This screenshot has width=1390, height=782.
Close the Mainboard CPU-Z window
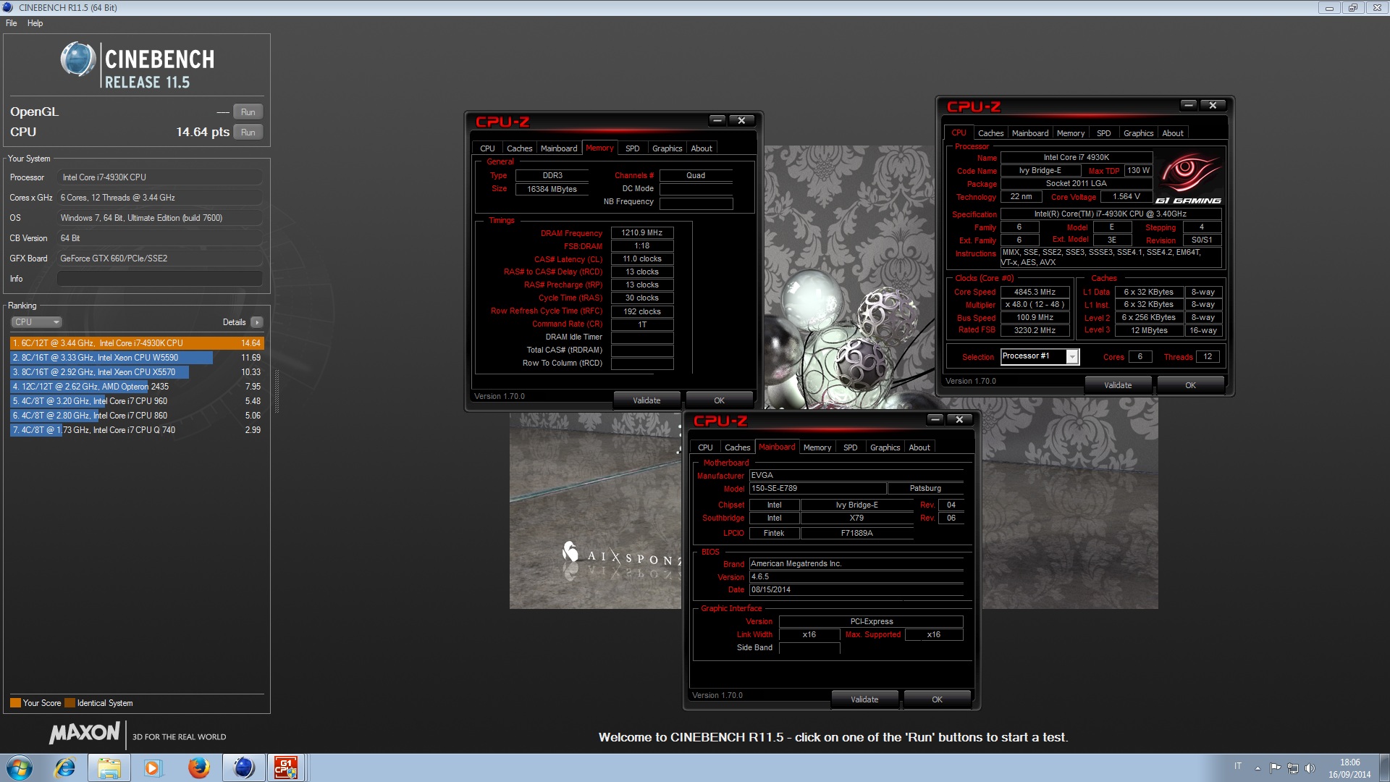959,419
